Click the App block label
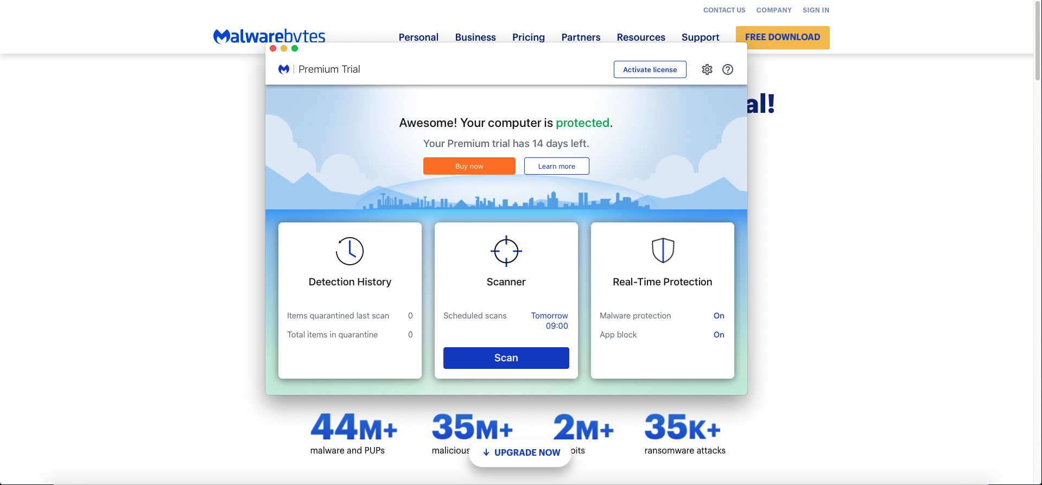Screen dimensions: 1042x485 (618, 335)
